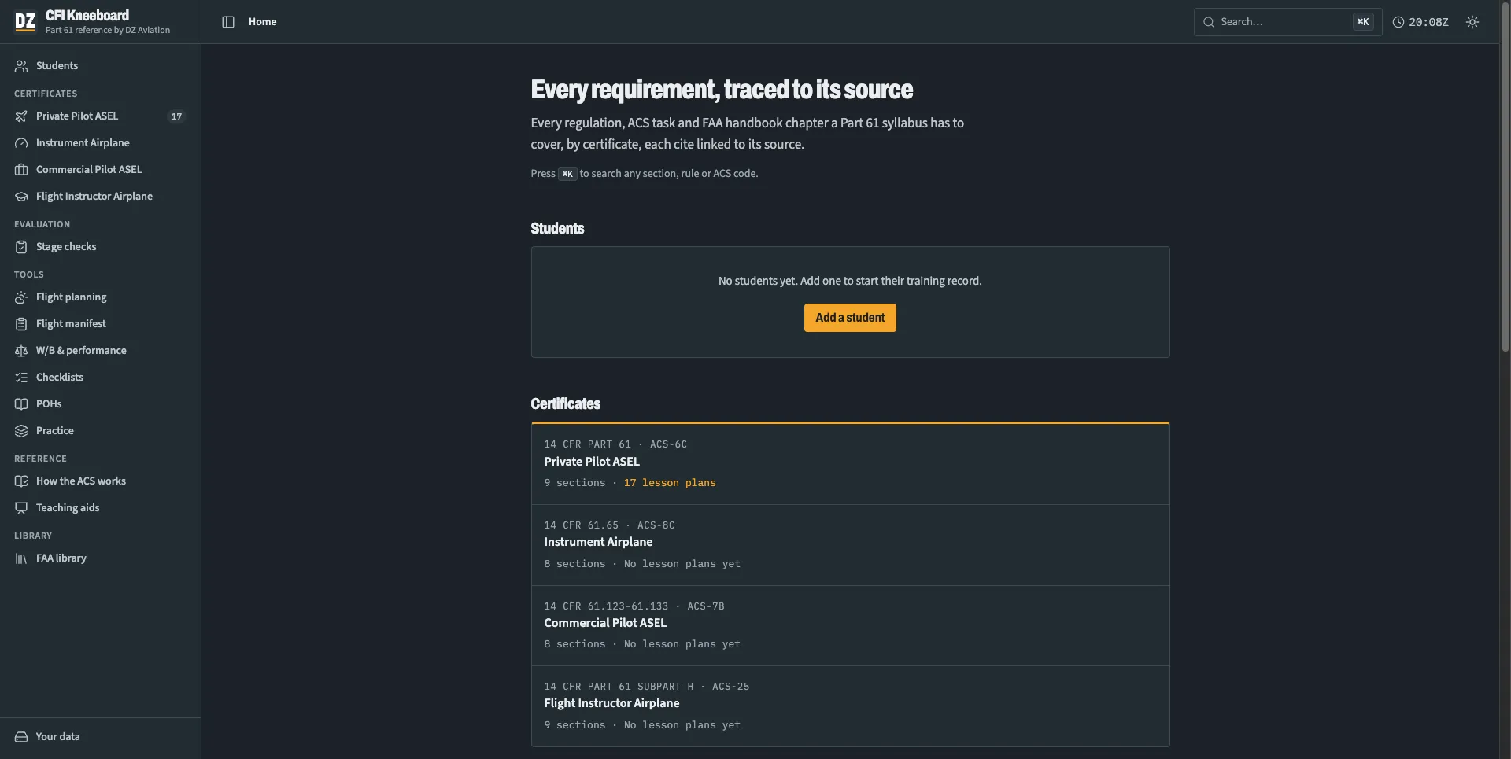Open Your data at sidebar bottom
Image resolution: width=1511 pixels, height=759 pixels.
pos(100,737)
